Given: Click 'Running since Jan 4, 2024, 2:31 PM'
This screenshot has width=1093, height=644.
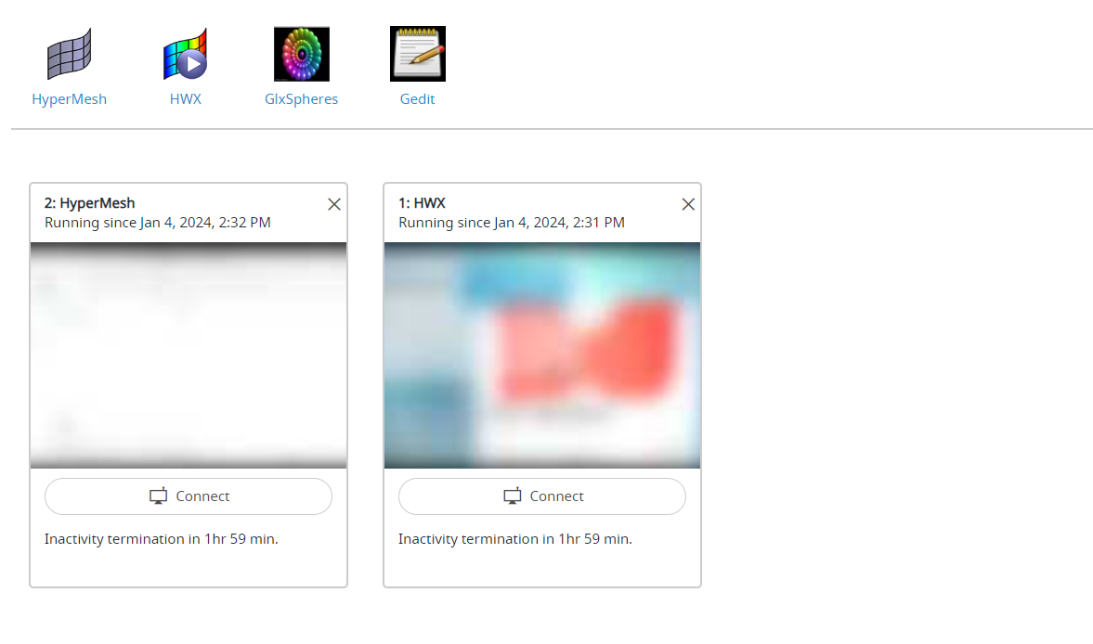Looking at the screenshot, I should click(512, 223).
